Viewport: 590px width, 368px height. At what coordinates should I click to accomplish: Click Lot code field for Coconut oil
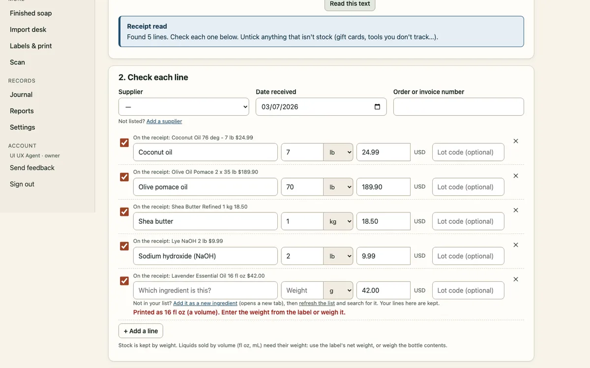point(468,152)
